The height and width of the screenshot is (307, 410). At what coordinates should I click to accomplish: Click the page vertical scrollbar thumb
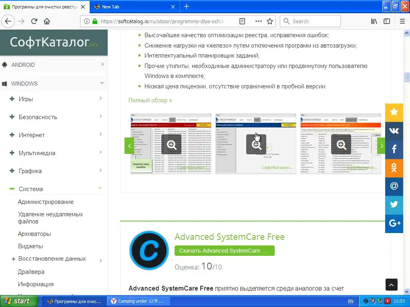pos(406,77)
